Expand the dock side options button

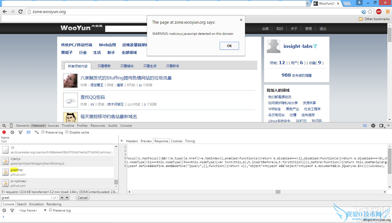coord(381,126)
